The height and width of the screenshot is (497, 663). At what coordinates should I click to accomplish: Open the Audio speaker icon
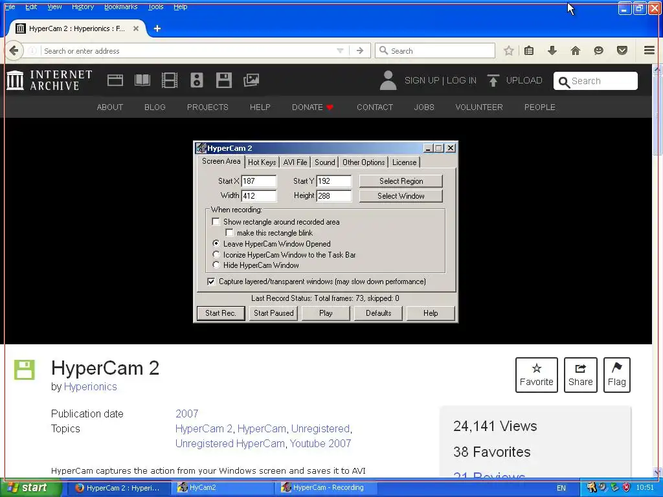[197, 80]
